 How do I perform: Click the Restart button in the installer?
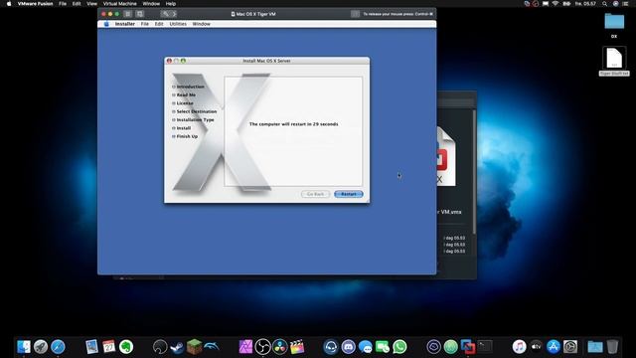(349, 194)
